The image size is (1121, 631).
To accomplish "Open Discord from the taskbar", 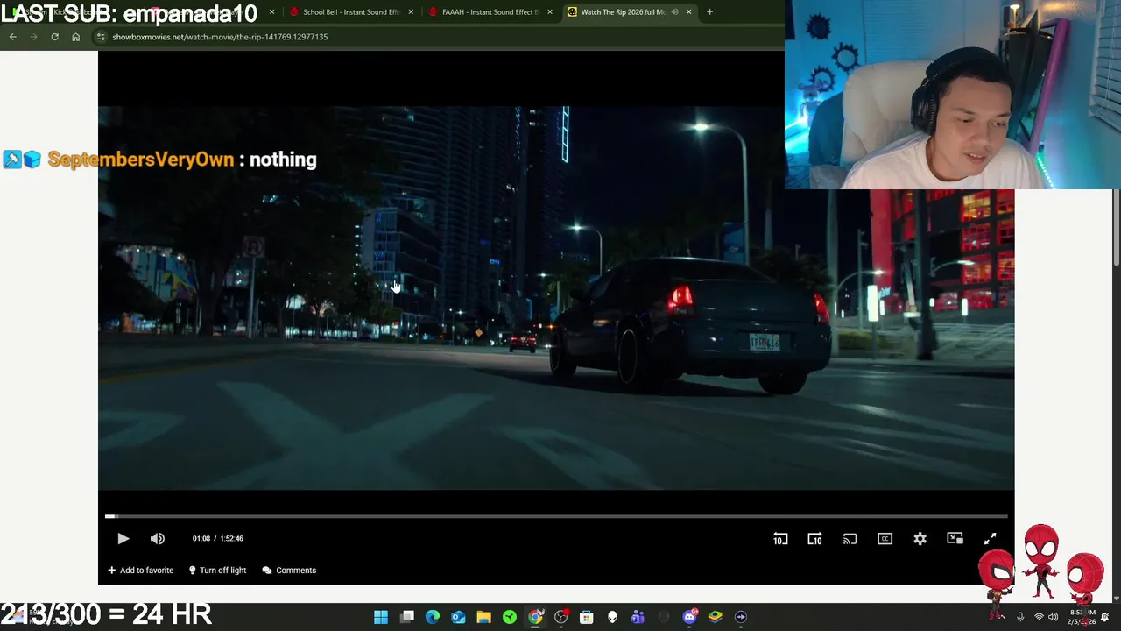I will click(689, 617).
